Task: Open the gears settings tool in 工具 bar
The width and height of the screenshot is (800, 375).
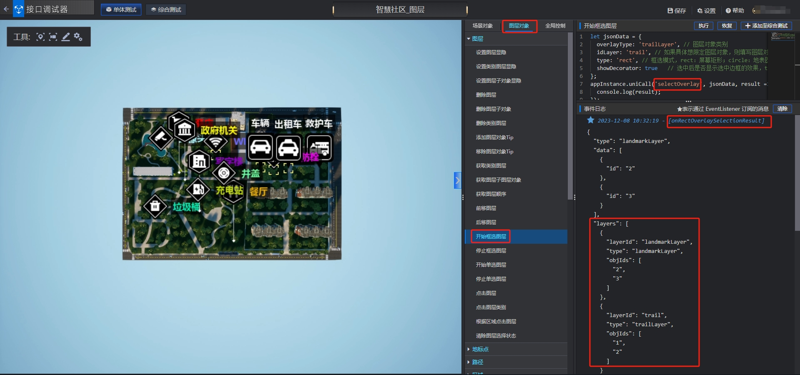Action: click(x=78, y=37)
